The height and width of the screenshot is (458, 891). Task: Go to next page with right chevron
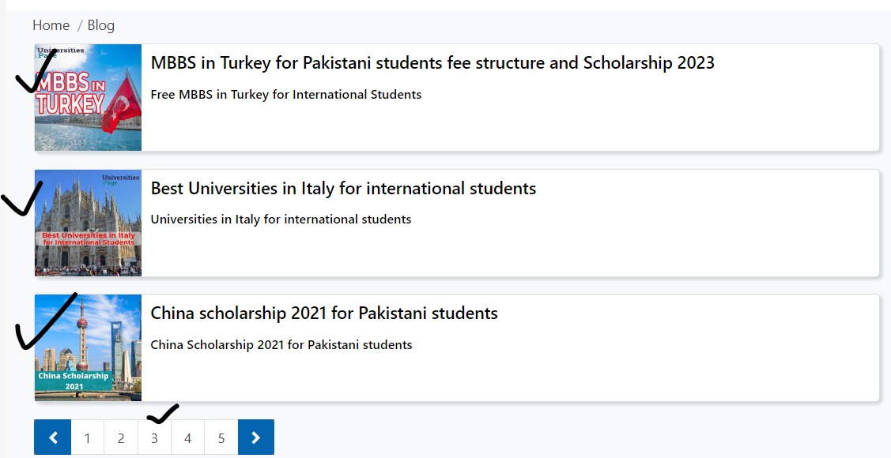click(x=255, y=437)
